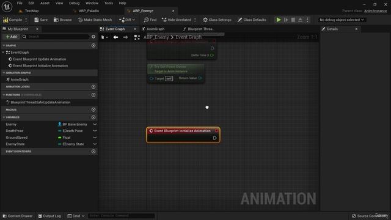Screen dimensions: 391x220
Task: Save the current blueprint asset
Action: [x=41, y=20]
